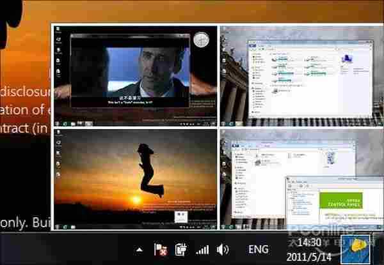This screenshot has height=265, width=384.
Task: Click the battery power plug tray icon
Action: tap(180, 249)
